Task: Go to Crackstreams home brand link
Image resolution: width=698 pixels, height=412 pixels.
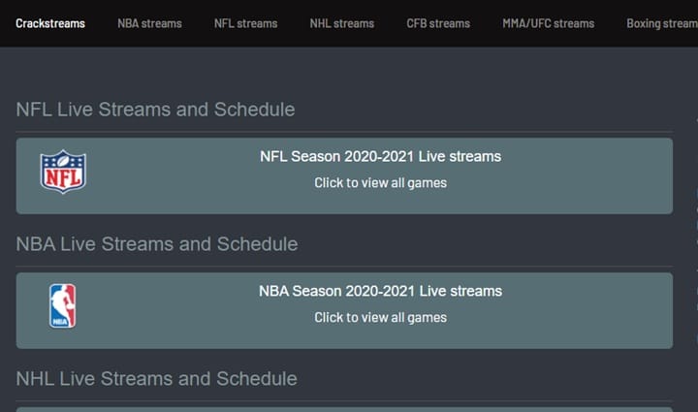Action: pyautogui.click(x=50, y=23)
